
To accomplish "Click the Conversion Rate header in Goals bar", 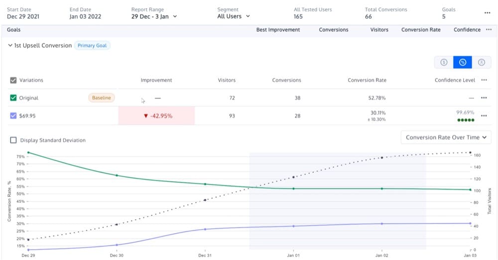I will tap(421, 30).
